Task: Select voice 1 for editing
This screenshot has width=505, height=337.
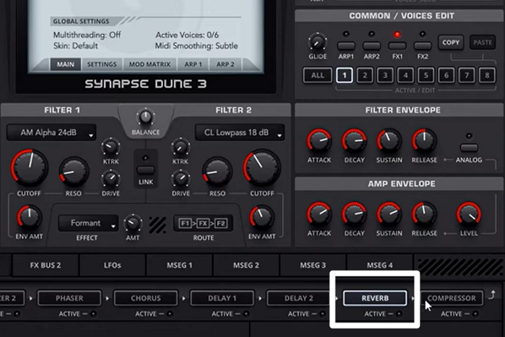Action: 344,75
